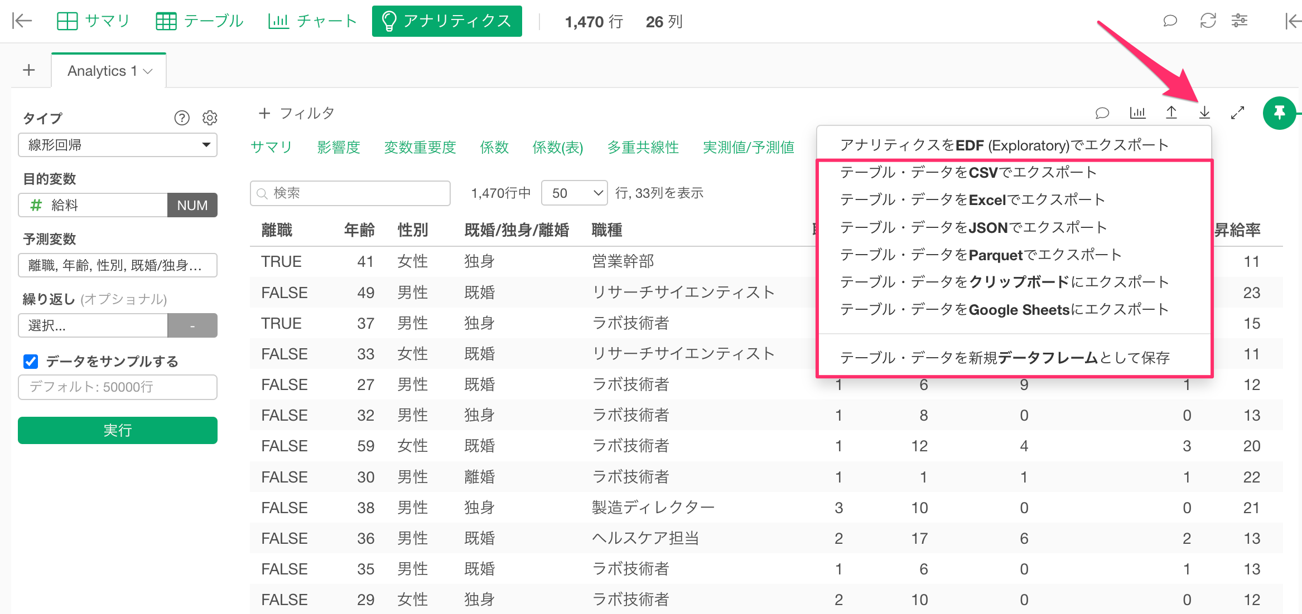Open the help question mark icon
This screenshot has height=614, width=1302.
tap(182, 118)
